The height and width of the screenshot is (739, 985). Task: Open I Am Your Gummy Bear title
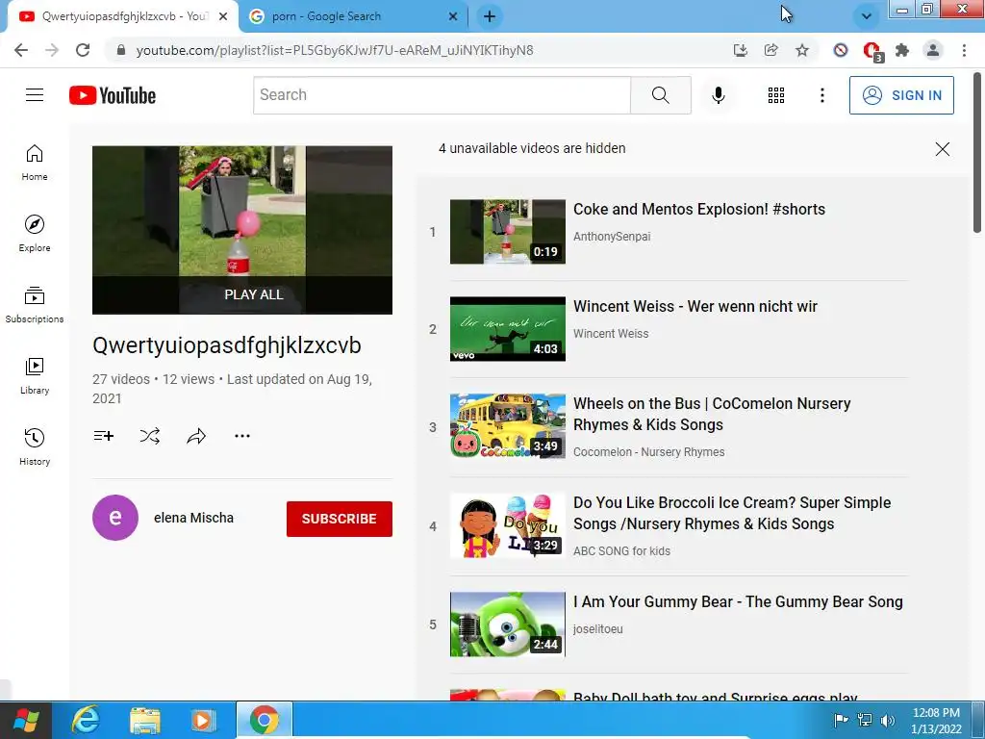click(738, 602)
